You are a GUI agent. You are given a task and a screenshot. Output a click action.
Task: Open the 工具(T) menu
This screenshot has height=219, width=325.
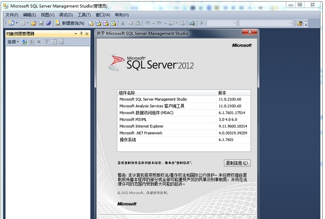84,15
